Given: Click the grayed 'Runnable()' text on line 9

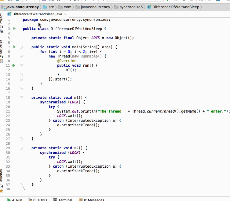Looking at the screenshot, I should coord(91,56).
